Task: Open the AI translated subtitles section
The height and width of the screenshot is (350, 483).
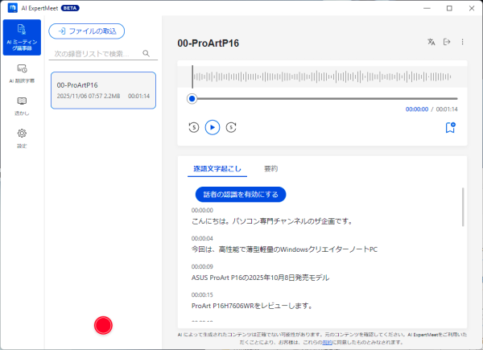Action: click(22, 73)
